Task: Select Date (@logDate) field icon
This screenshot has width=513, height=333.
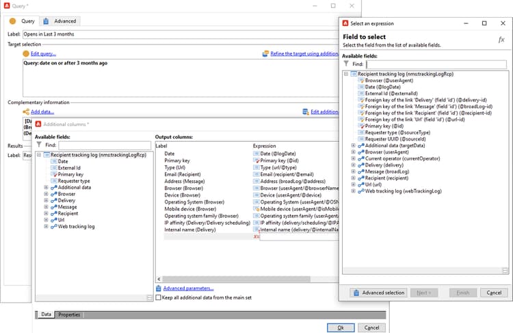Action: click(x=361, y=87)
